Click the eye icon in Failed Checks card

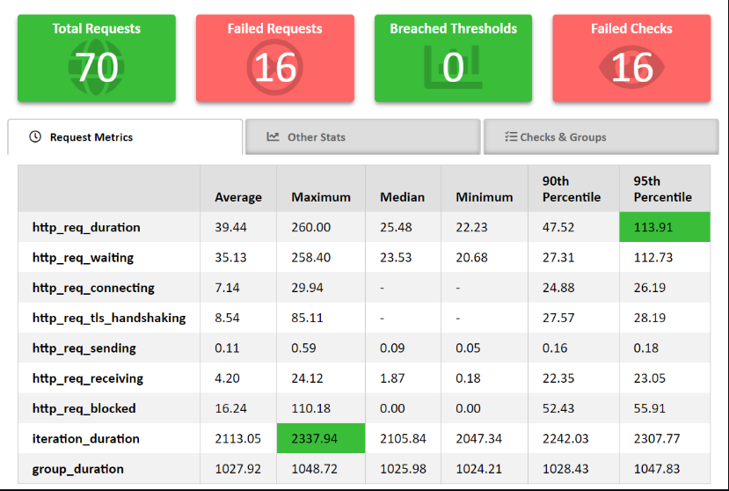point(631,68)
